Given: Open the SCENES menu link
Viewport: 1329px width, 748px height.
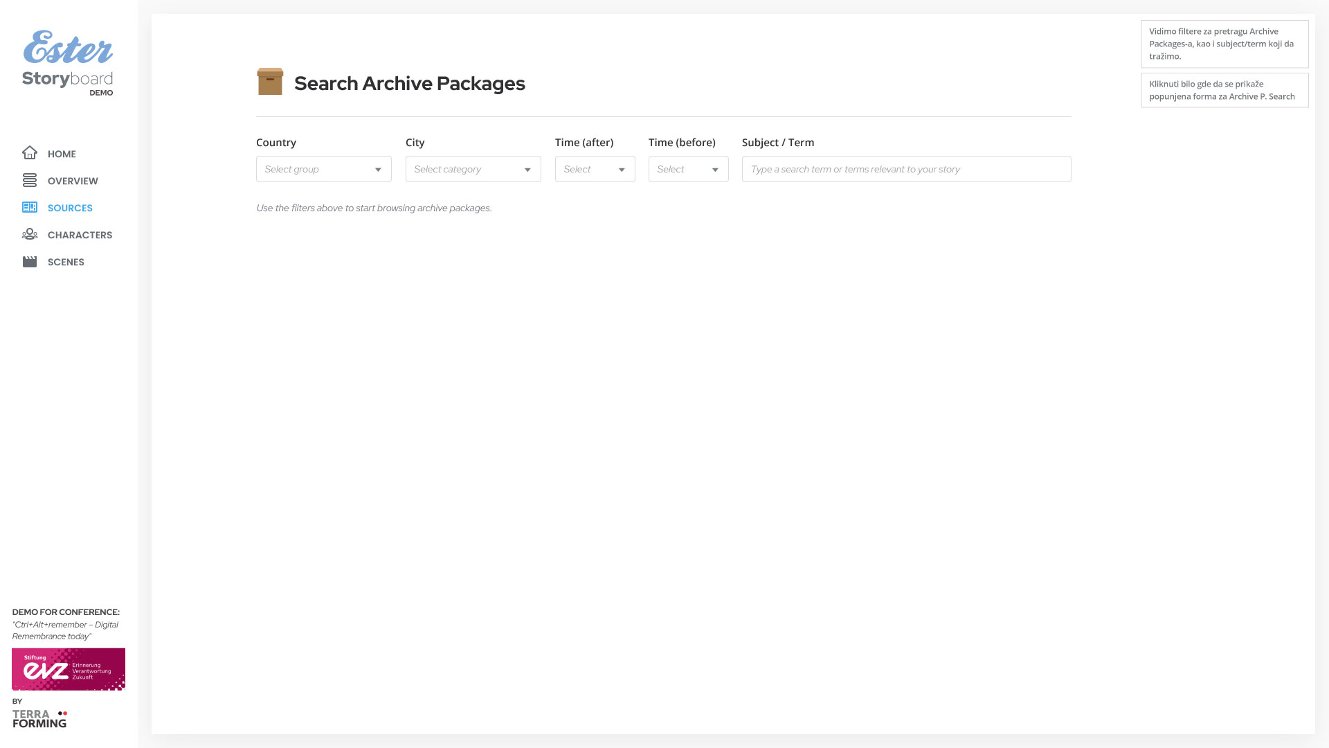Looking at the screenshot, I should tap(66, 262).
